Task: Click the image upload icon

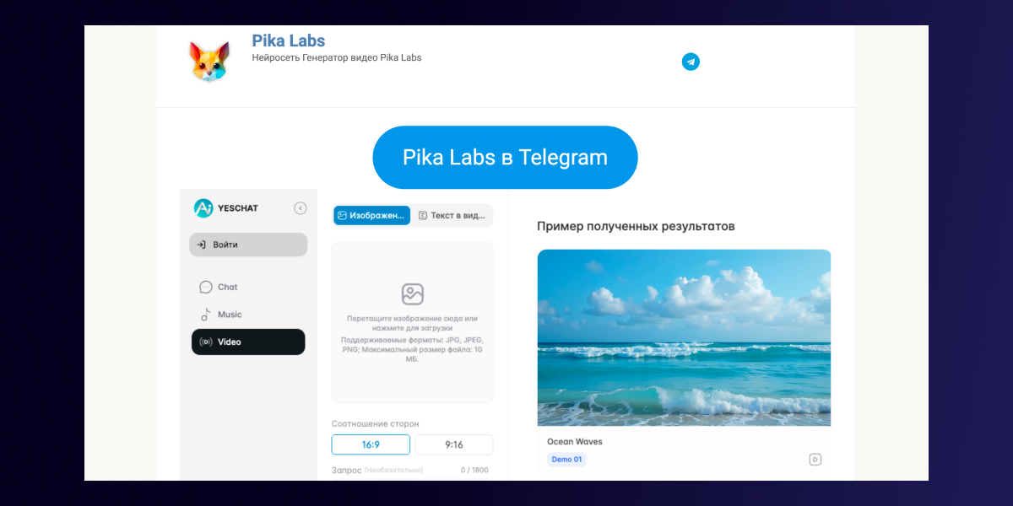Action: coord(412,294)
